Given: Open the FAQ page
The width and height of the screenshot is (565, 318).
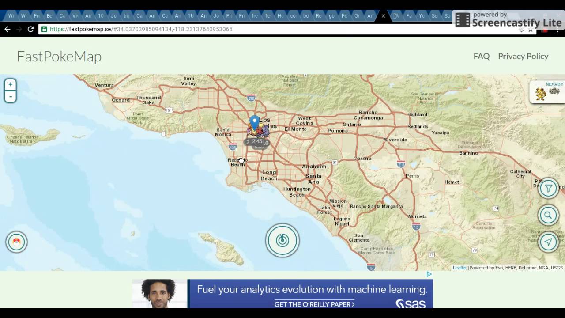Looking at the screenshot, I should [482, 56].
